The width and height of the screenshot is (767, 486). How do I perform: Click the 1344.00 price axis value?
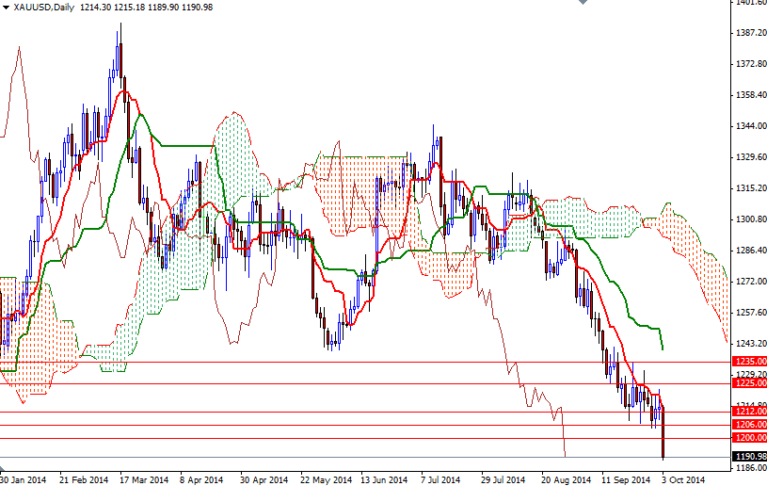coord(750,126)
